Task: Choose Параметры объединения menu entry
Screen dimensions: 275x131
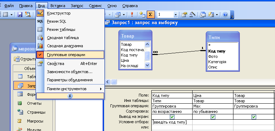Action: click(x=70, y=80)
